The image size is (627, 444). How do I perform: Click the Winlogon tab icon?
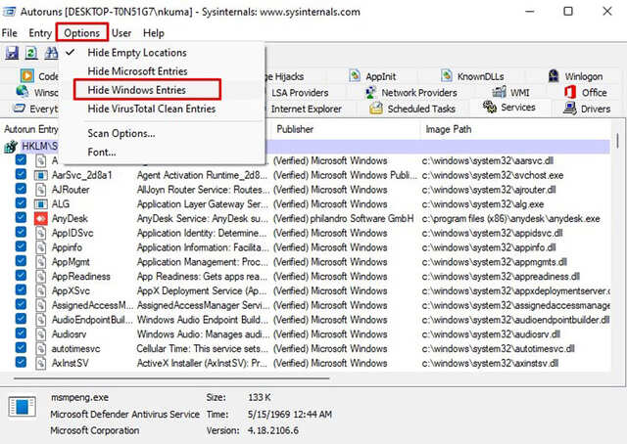554,76
